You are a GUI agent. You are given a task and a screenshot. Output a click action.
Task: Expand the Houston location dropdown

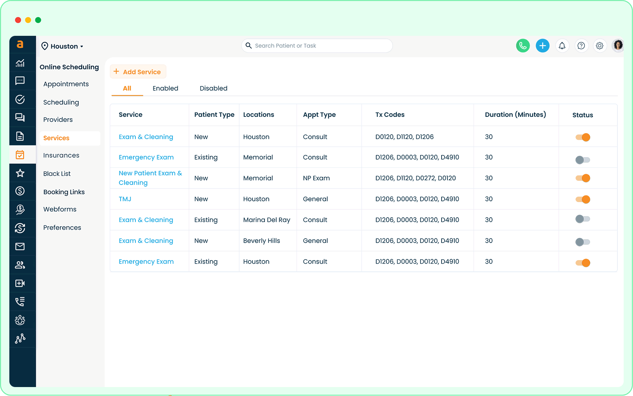click(63, 46)
